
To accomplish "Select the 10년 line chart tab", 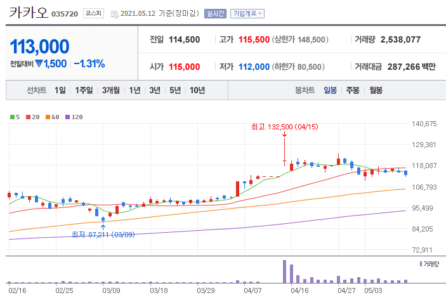I will 197,90.
